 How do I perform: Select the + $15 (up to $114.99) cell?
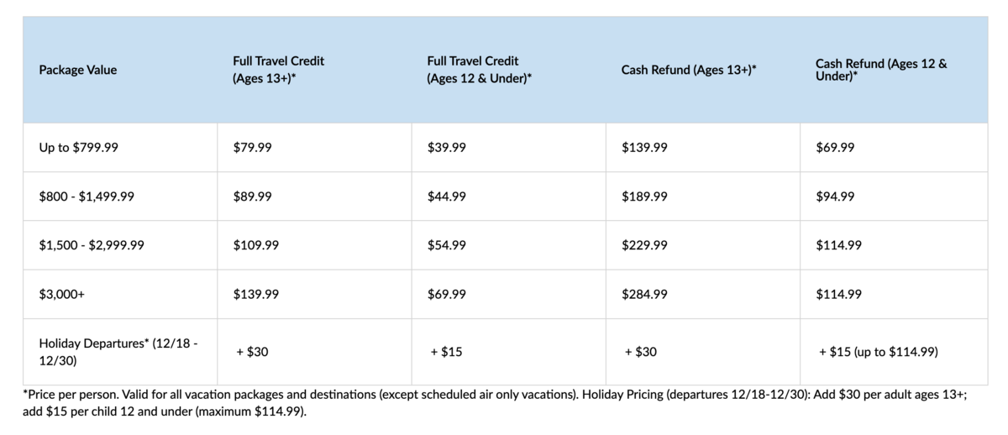click(894, 352)
